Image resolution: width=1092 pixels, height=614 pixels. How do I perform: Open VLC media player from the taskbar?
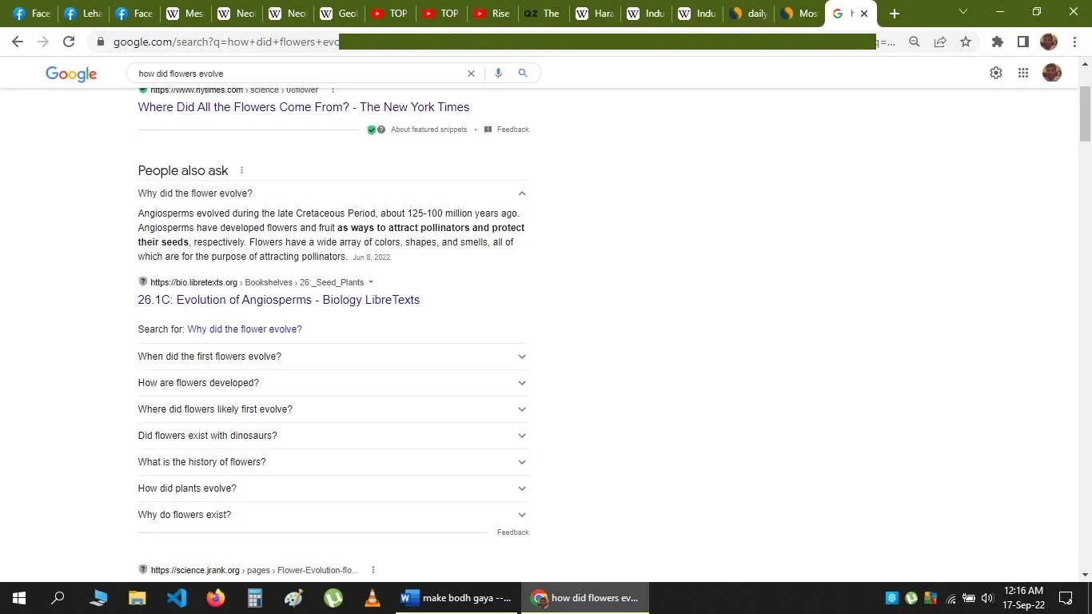(373, 598)
